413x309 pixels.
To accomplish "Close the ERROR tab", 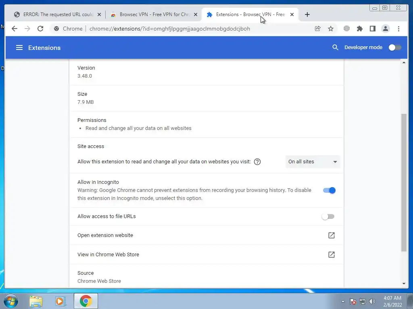I will tap(99, 14).
